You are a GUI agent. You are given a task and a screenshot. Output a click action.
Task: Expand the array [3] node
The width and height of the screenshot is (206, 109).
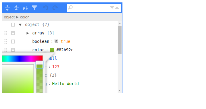pyautogui.click(x=27, y=33)
